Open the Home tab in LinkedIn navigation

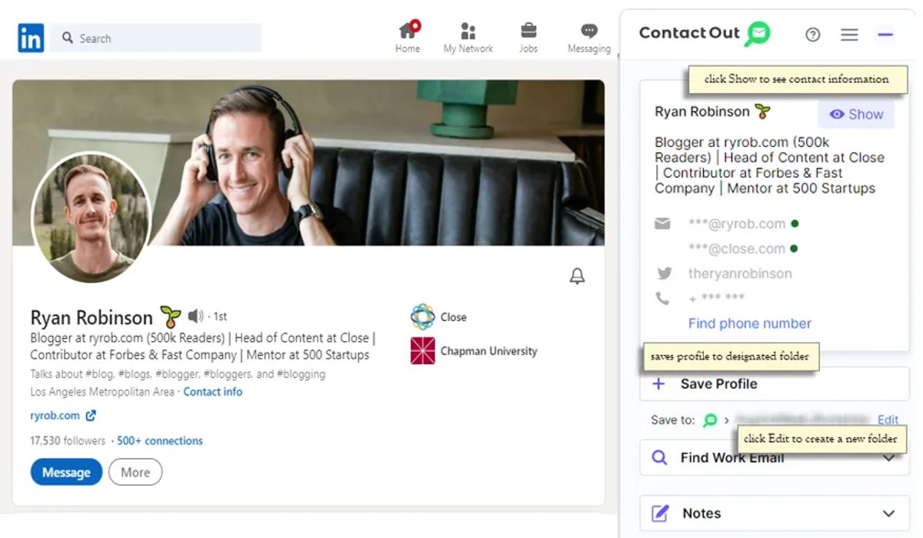408,38
